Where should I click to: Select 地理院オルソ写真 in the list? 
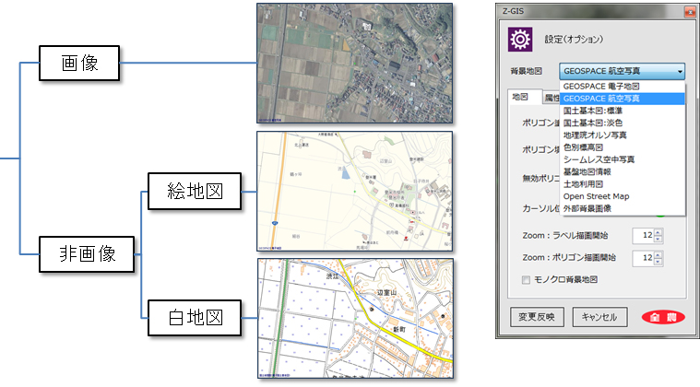pos(599,135)
